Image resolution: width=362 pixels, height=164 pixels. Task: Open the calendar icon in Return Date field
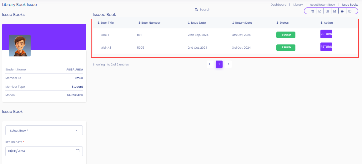click(x=78, y=151)
